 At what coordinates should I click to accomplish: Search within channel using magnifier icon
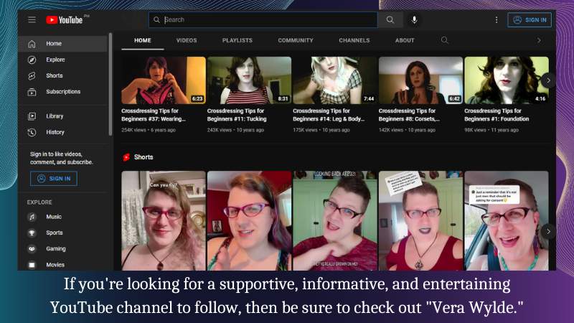[445, 40]
